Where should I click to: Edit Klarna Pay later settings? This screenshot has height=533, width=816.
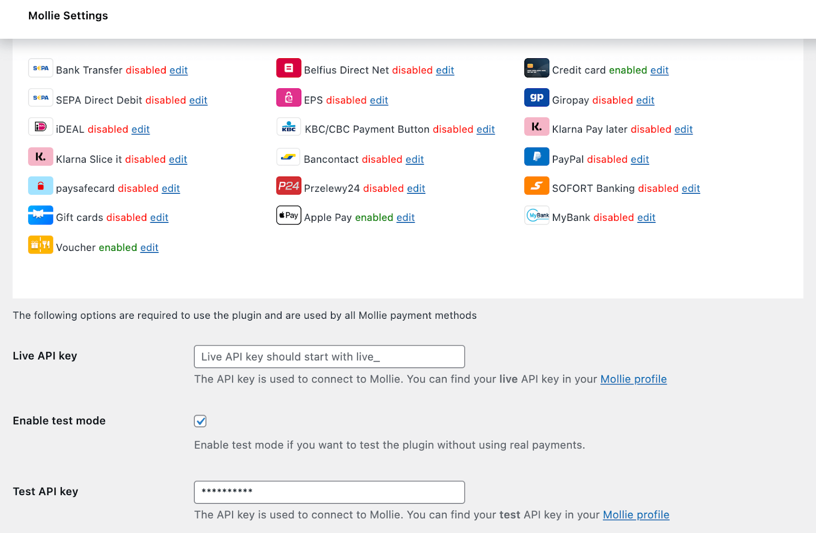[683, 130]
